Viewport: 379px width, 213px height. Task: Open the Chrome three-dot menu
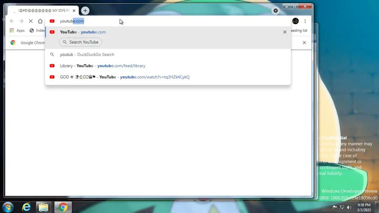pyautogui.click(x=305, y=21)
